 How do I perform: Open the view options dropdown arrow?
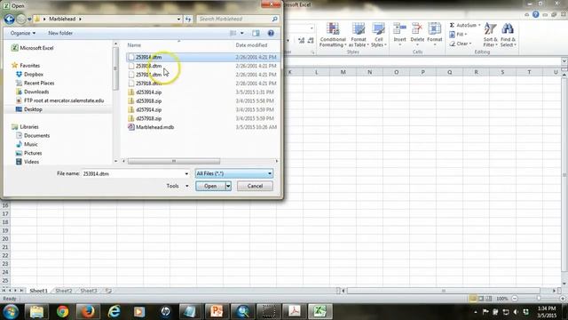click(242, 33)
